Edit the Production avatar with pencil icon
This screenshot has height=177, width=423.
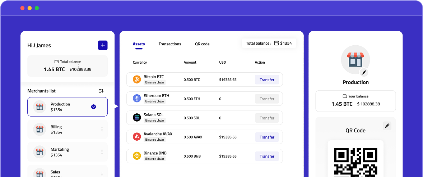[364, 72]
